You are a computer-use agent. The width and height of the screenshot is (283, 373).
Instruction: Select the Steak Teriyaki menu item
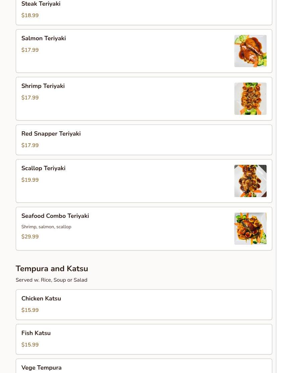pyautogui.click(x=144, y=12)
